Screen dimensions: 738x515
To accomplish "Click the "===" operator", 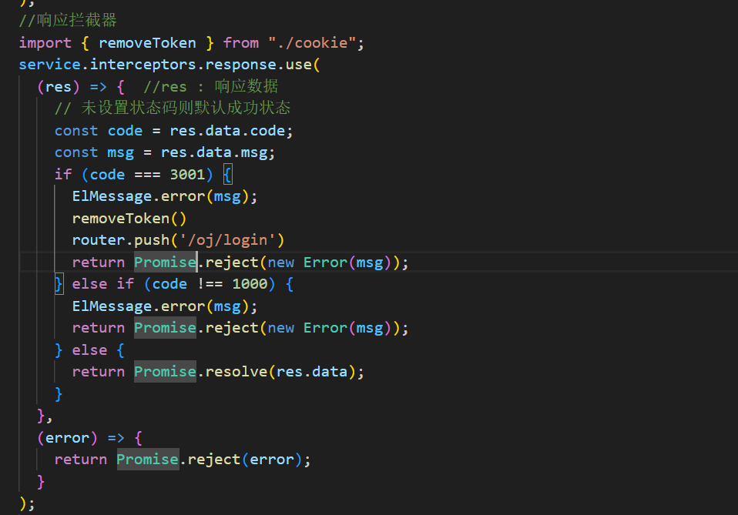I will (x=147, y=175).
